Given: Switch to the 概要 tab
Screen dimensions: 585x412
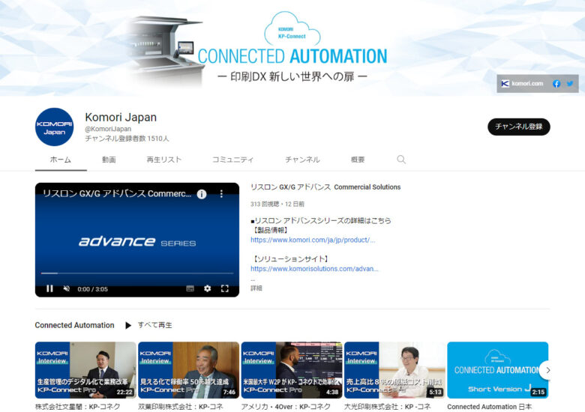Looking at the screenshot, I should 358,160.
